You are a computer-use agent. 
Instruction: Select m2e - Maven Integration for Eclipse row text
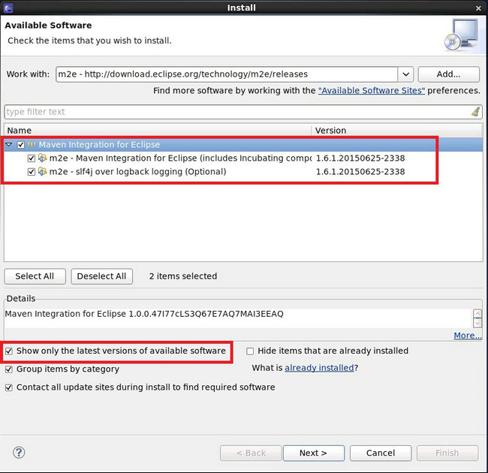(x=180, y=158)
